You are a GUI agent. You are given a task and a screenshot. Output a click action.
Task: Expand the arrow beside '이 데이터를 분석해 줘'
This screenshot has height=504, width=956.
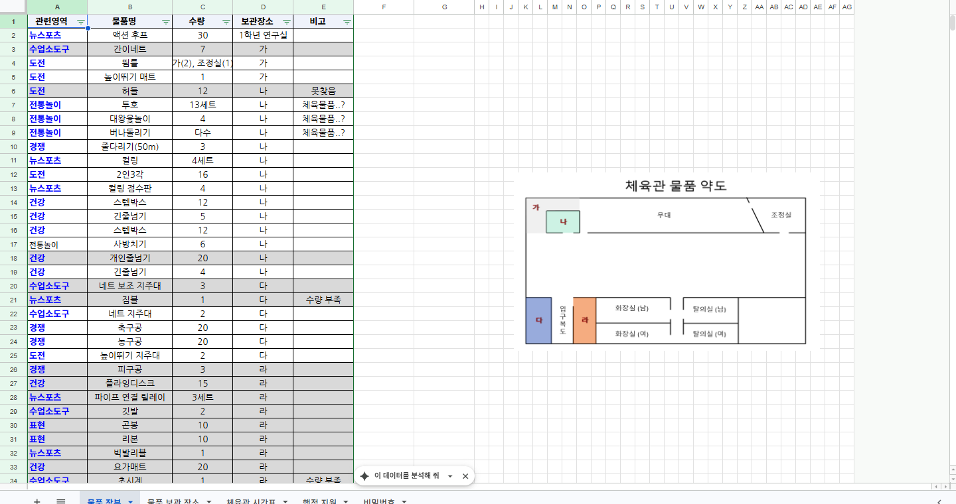[x=450, y=476]
